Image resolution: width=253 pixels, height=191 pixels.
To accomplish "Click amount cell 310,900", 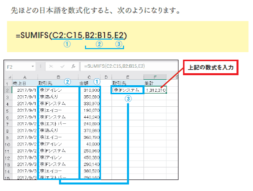I will coord(90,90).
